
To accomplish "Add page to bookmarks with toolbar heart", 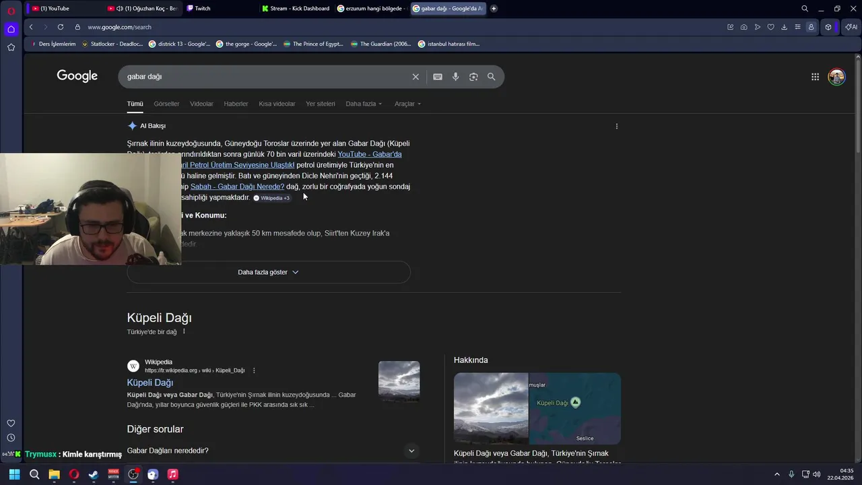I will click(771, 27).
